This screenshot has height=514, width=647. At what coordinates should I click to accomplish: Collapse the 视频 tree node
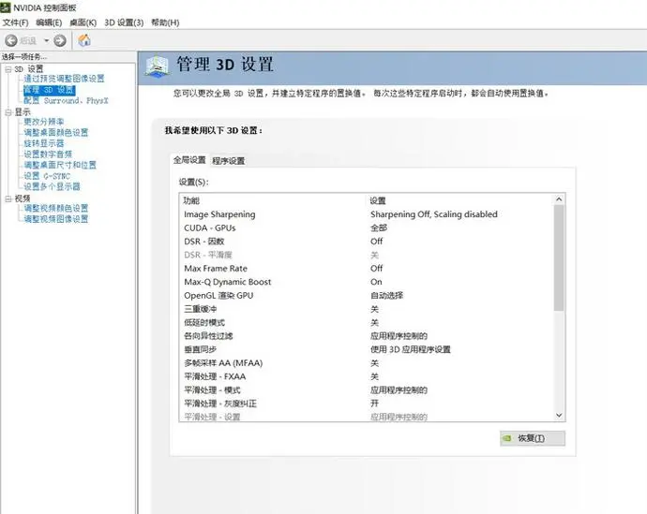click(8, 198)
